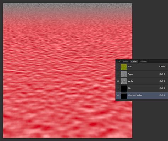Hide the Verde channel eye icon

[x=118, y=81]
